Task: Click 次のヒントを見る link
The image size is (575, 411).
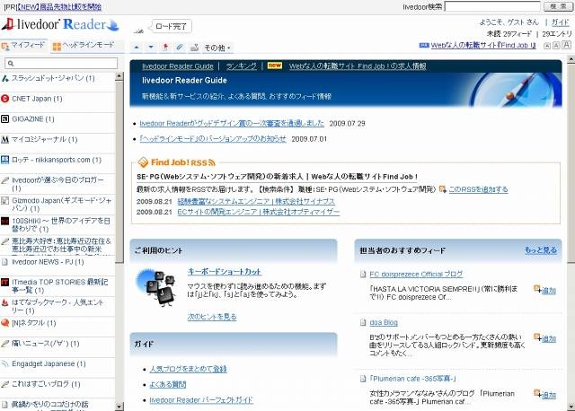Action: pyautogui.click(x=212, y=317)
